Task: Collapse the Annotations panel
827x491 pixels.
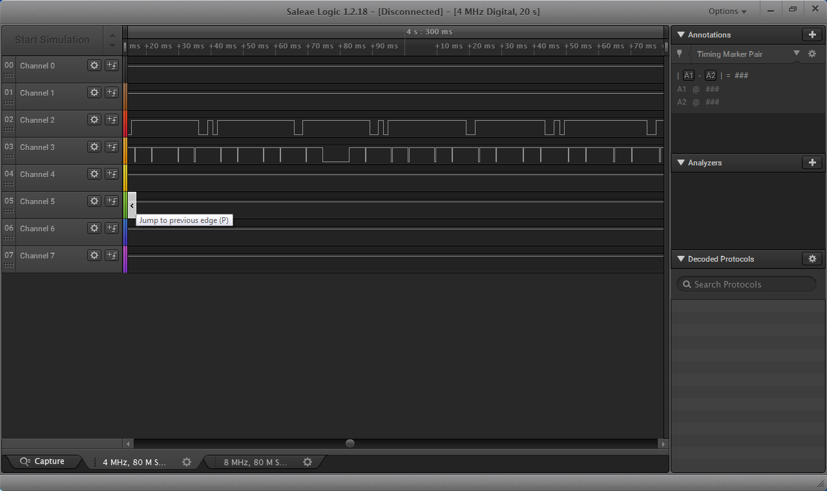Action: (681, 35)
